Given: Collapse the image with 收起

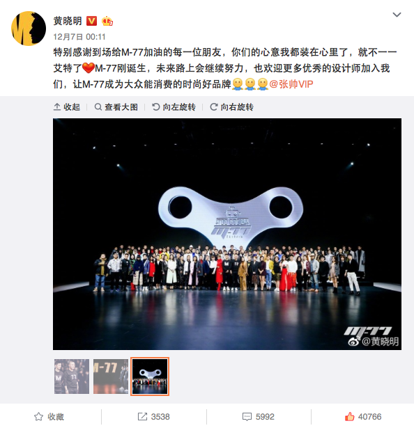Looking at the screenshot, I should (67, 107).
